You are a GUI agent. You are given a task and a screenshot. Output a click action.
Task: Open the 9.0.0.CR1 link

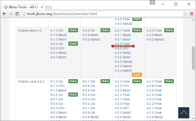[57, 48]
